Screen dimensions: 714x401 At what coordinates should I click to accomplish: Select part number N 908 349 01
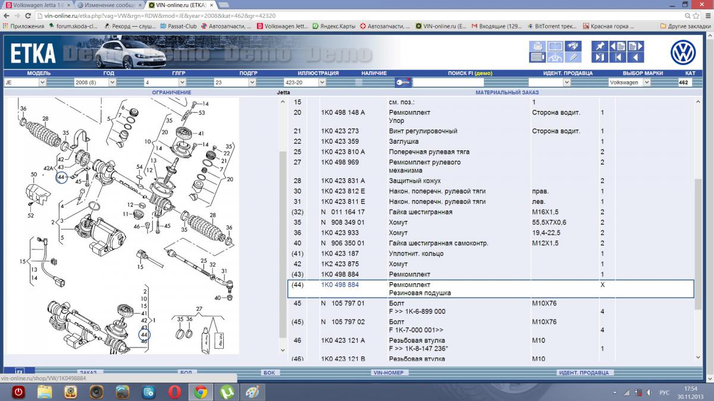coord(343,222)
